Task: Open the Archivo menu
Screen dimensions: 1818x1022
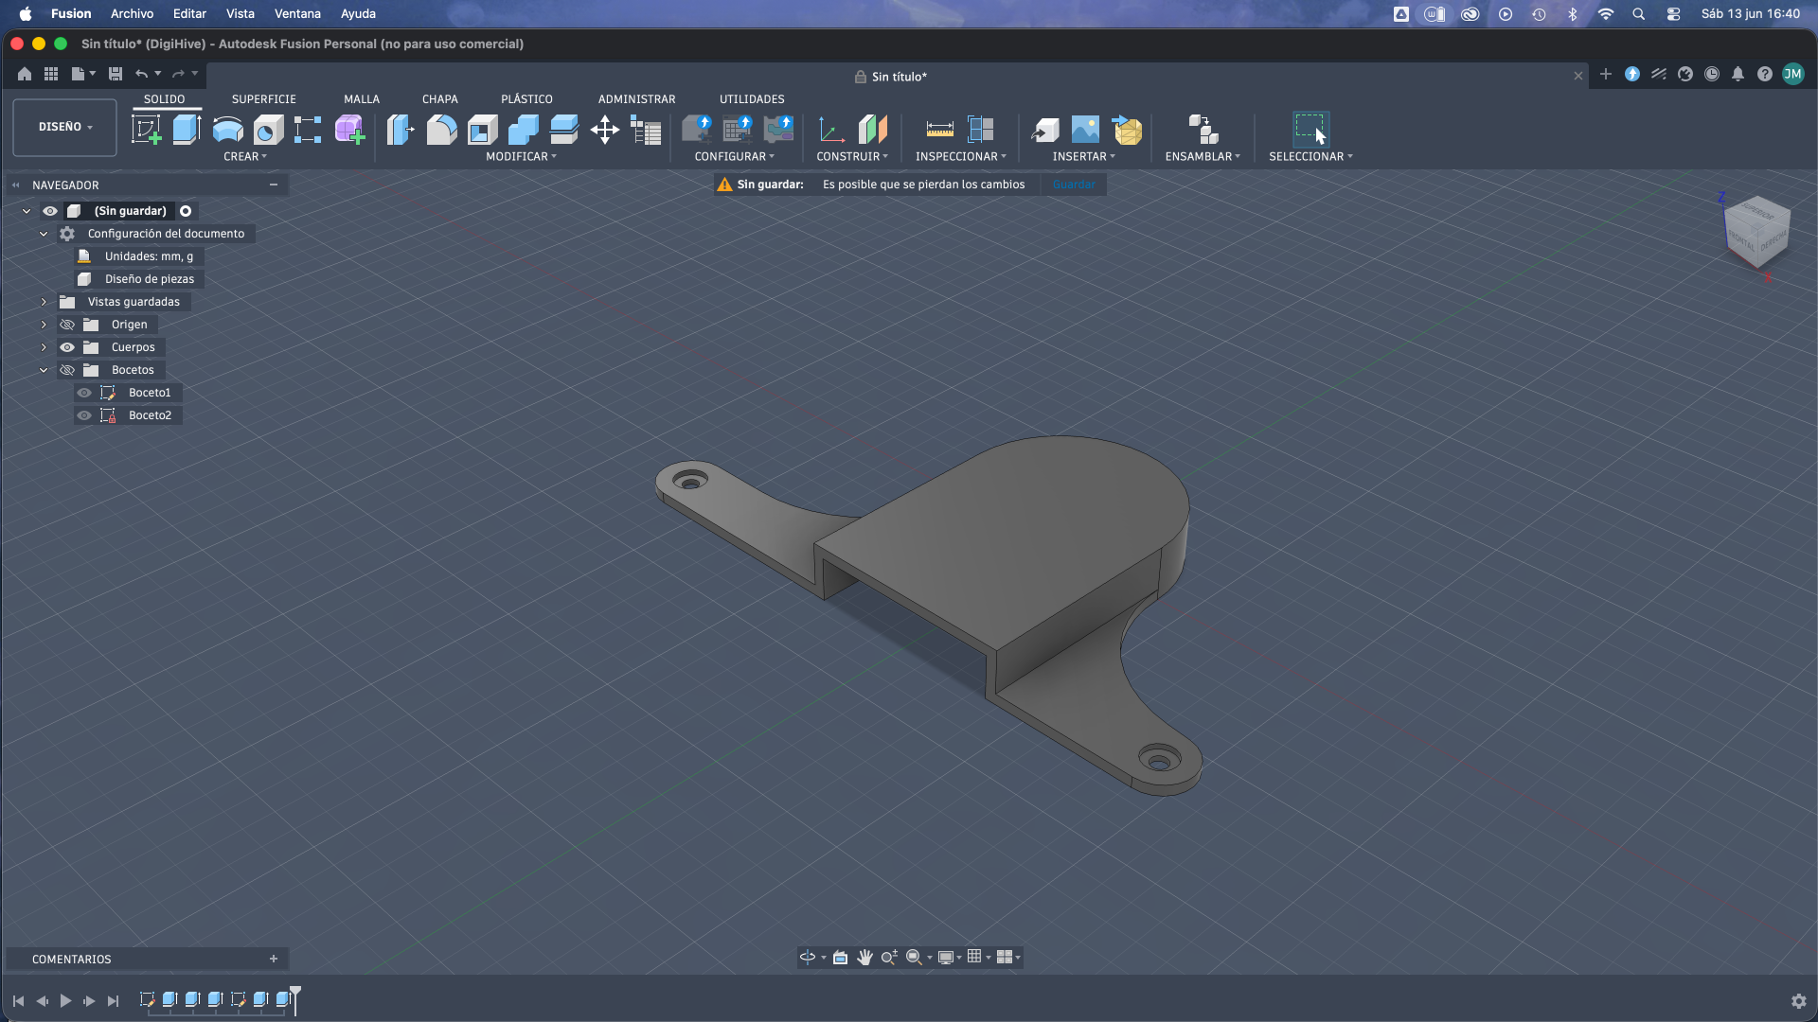Action: coord(132,14)
